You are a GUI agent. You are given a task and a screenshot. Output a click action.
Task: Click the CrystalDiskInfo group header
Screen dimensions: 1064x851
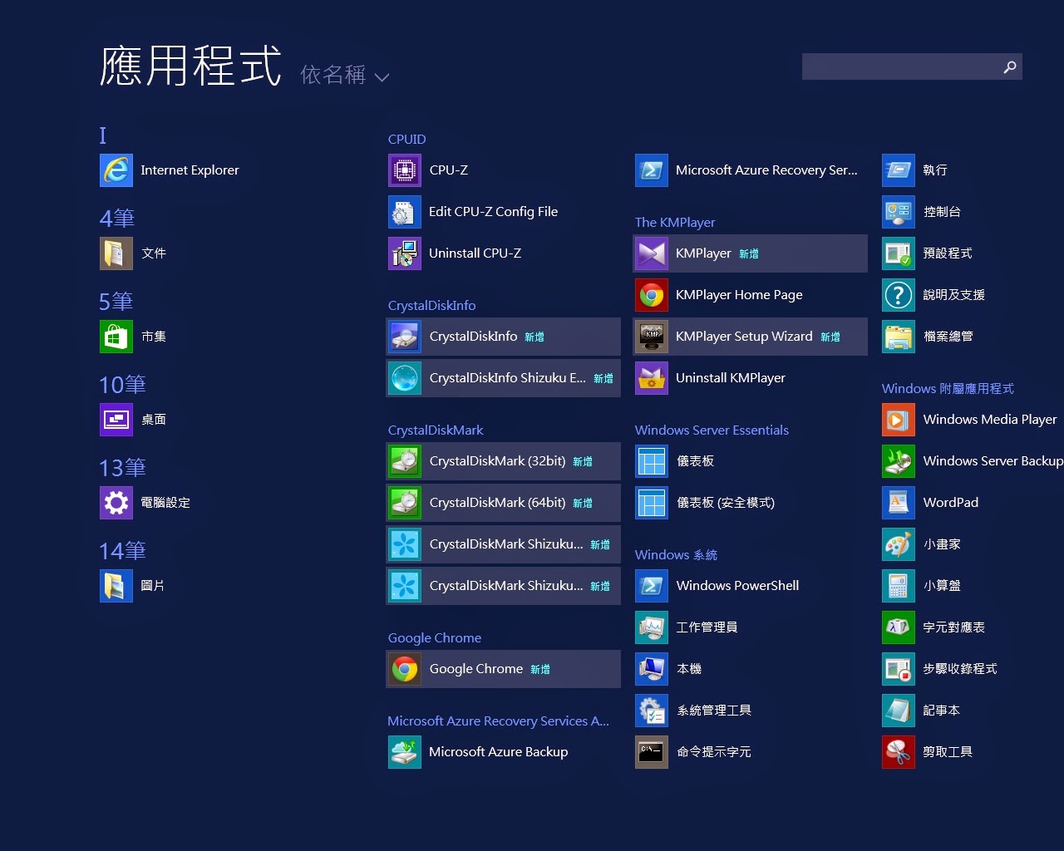tap(432, 305)
